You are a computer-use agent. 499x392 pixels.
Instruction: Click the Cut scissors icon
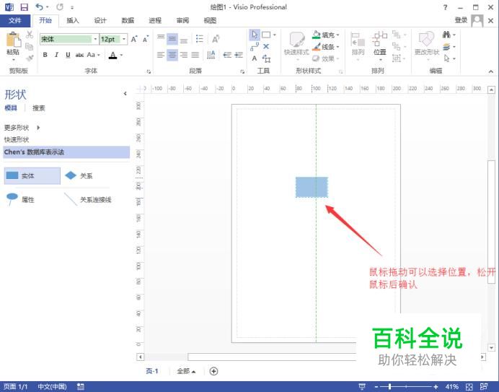30,35
